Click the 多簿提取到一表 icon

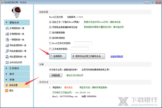[7, 34]
